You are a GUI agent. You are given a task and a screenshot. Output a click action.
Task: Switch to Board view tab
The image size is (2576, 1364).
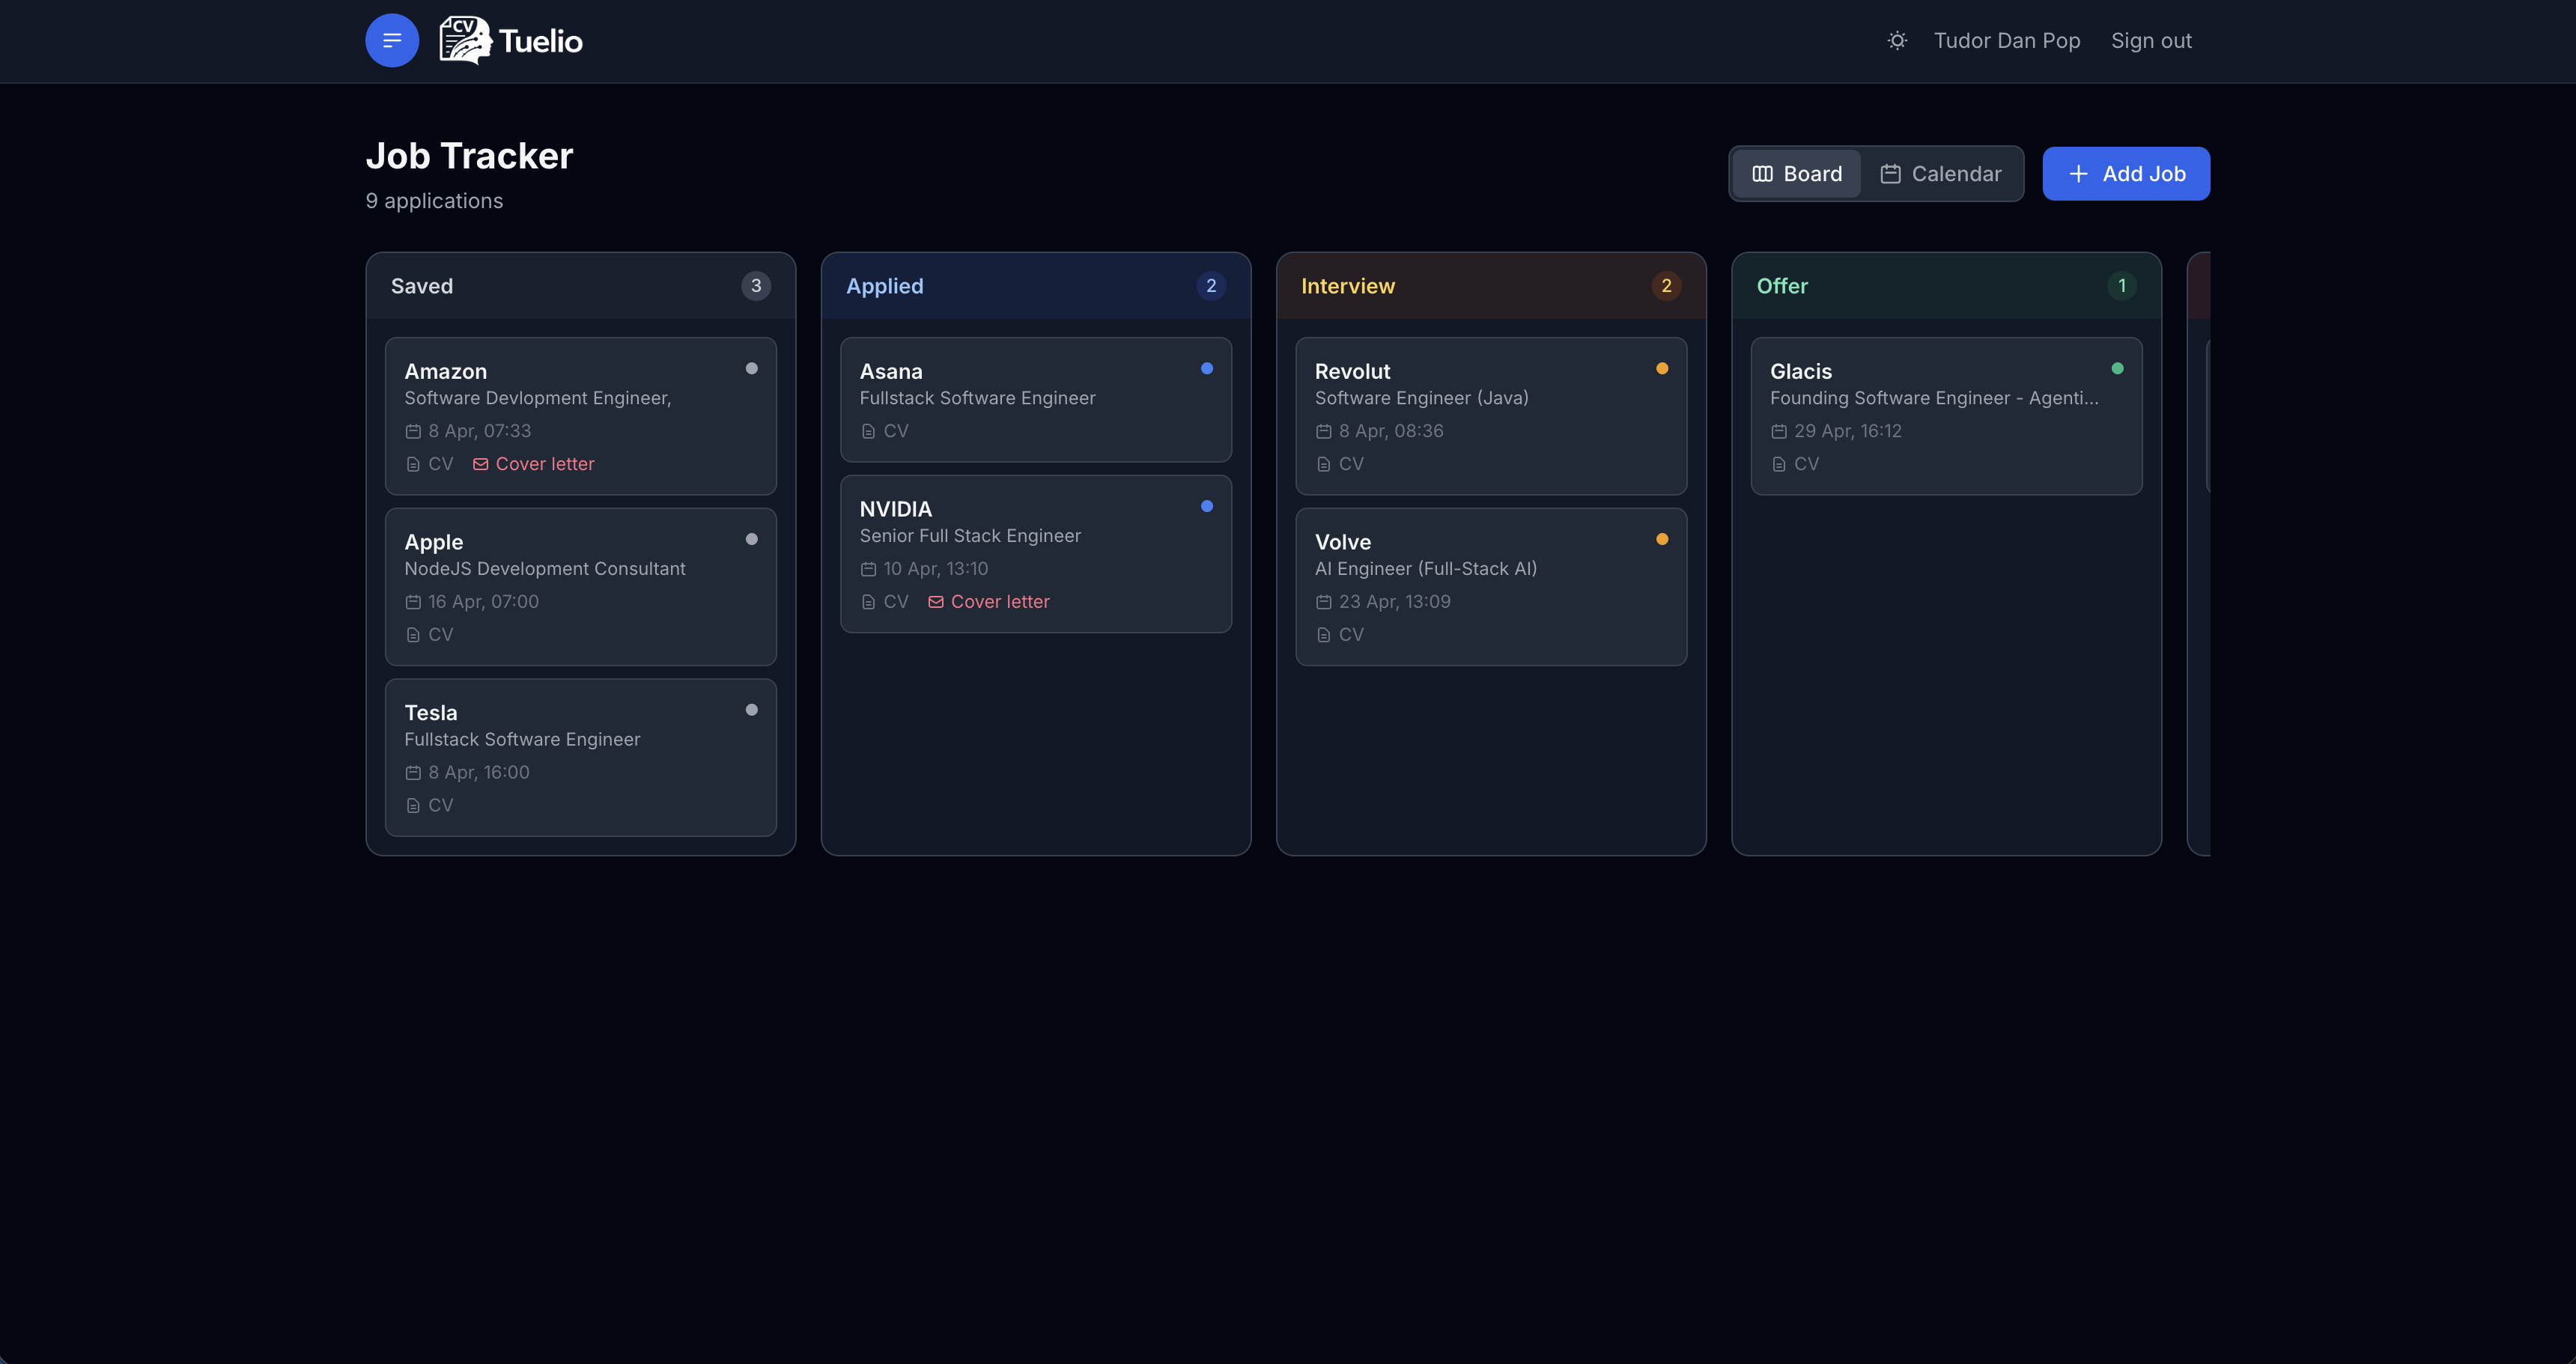[x=1797, y=174]
